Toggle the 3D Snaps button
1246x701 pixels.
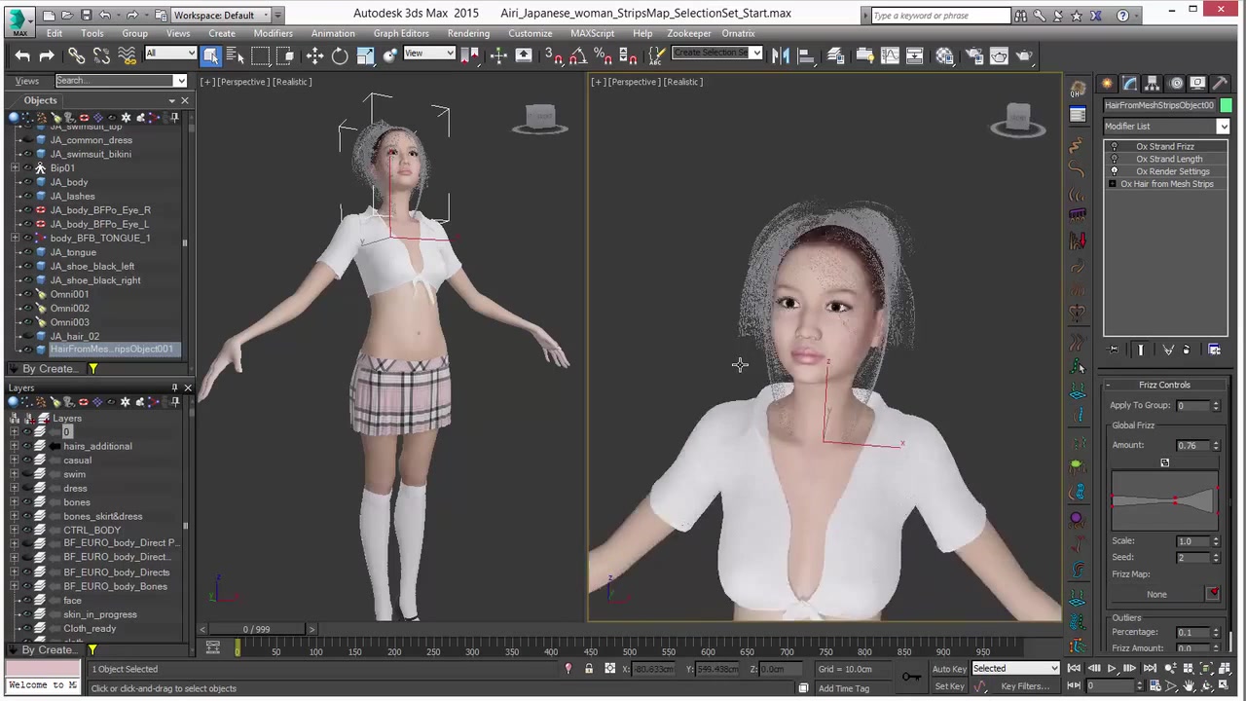[553, 55]
